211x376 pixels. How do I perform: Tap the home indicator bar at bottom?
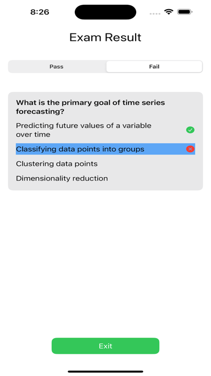coord(105,372)
